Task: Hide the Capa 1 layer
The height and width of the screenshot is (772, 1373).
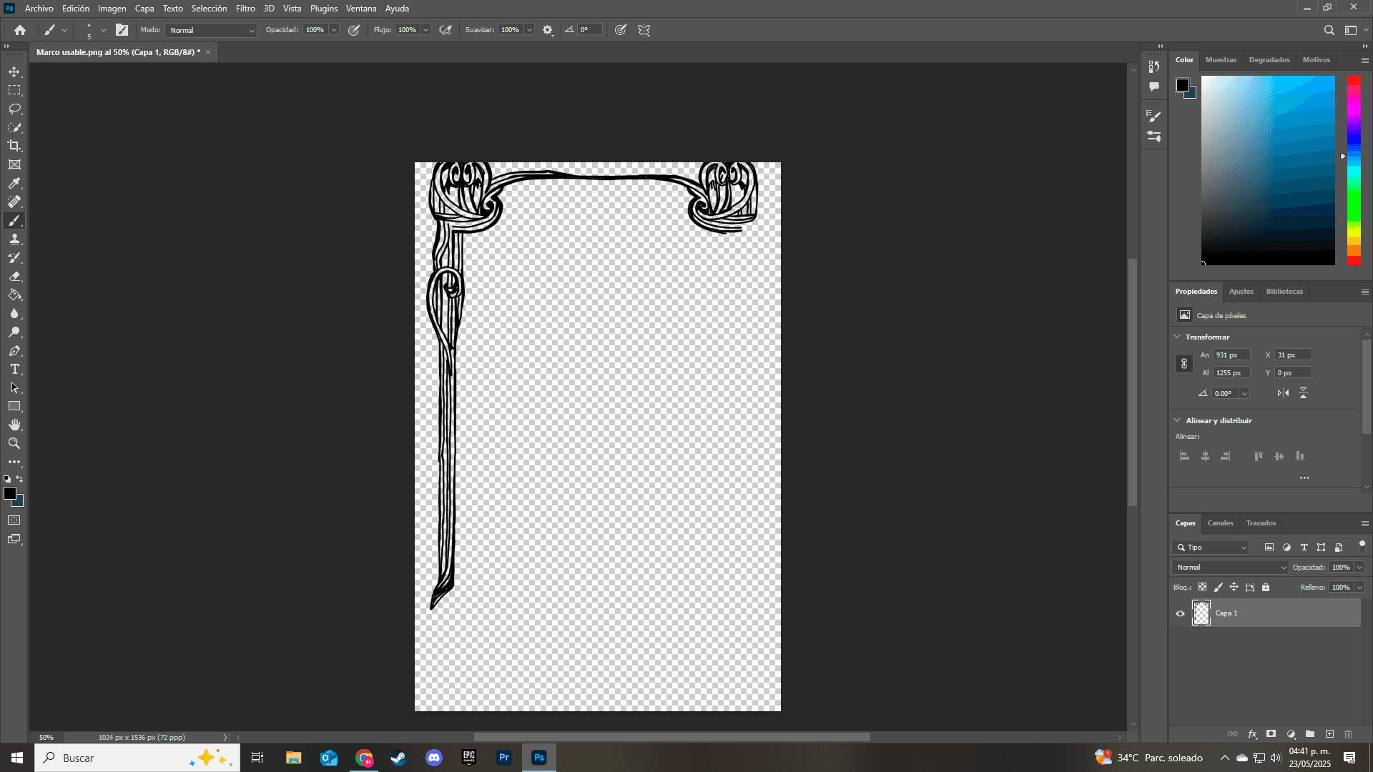Action: (x=1180, y=613)
